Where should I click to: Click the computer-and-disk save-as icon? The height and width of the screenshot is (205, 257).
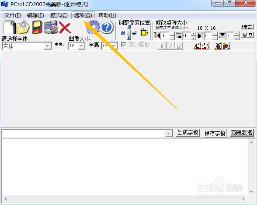[51, 27]
